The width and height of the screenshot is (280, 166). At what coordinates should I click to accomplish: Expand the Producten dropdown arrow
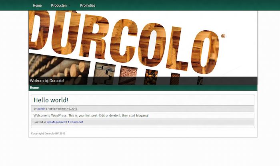click(x=70, y=6)
